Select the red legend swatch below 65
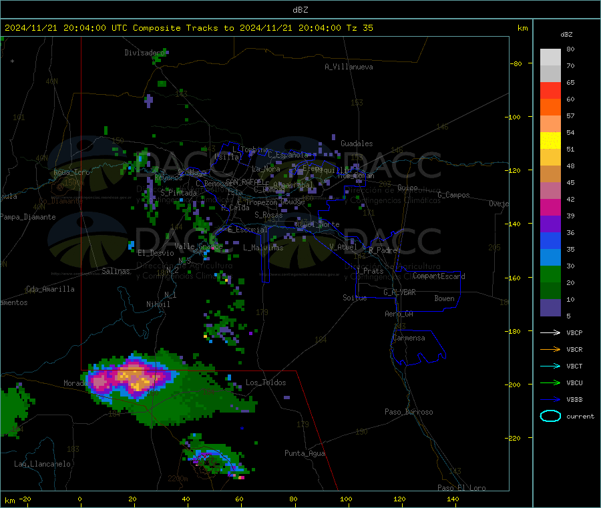Screen dimensions: 601x508 coord(550,90)
